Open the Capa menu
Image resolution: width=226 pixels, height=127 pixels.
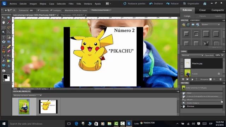tap(52, 4)
